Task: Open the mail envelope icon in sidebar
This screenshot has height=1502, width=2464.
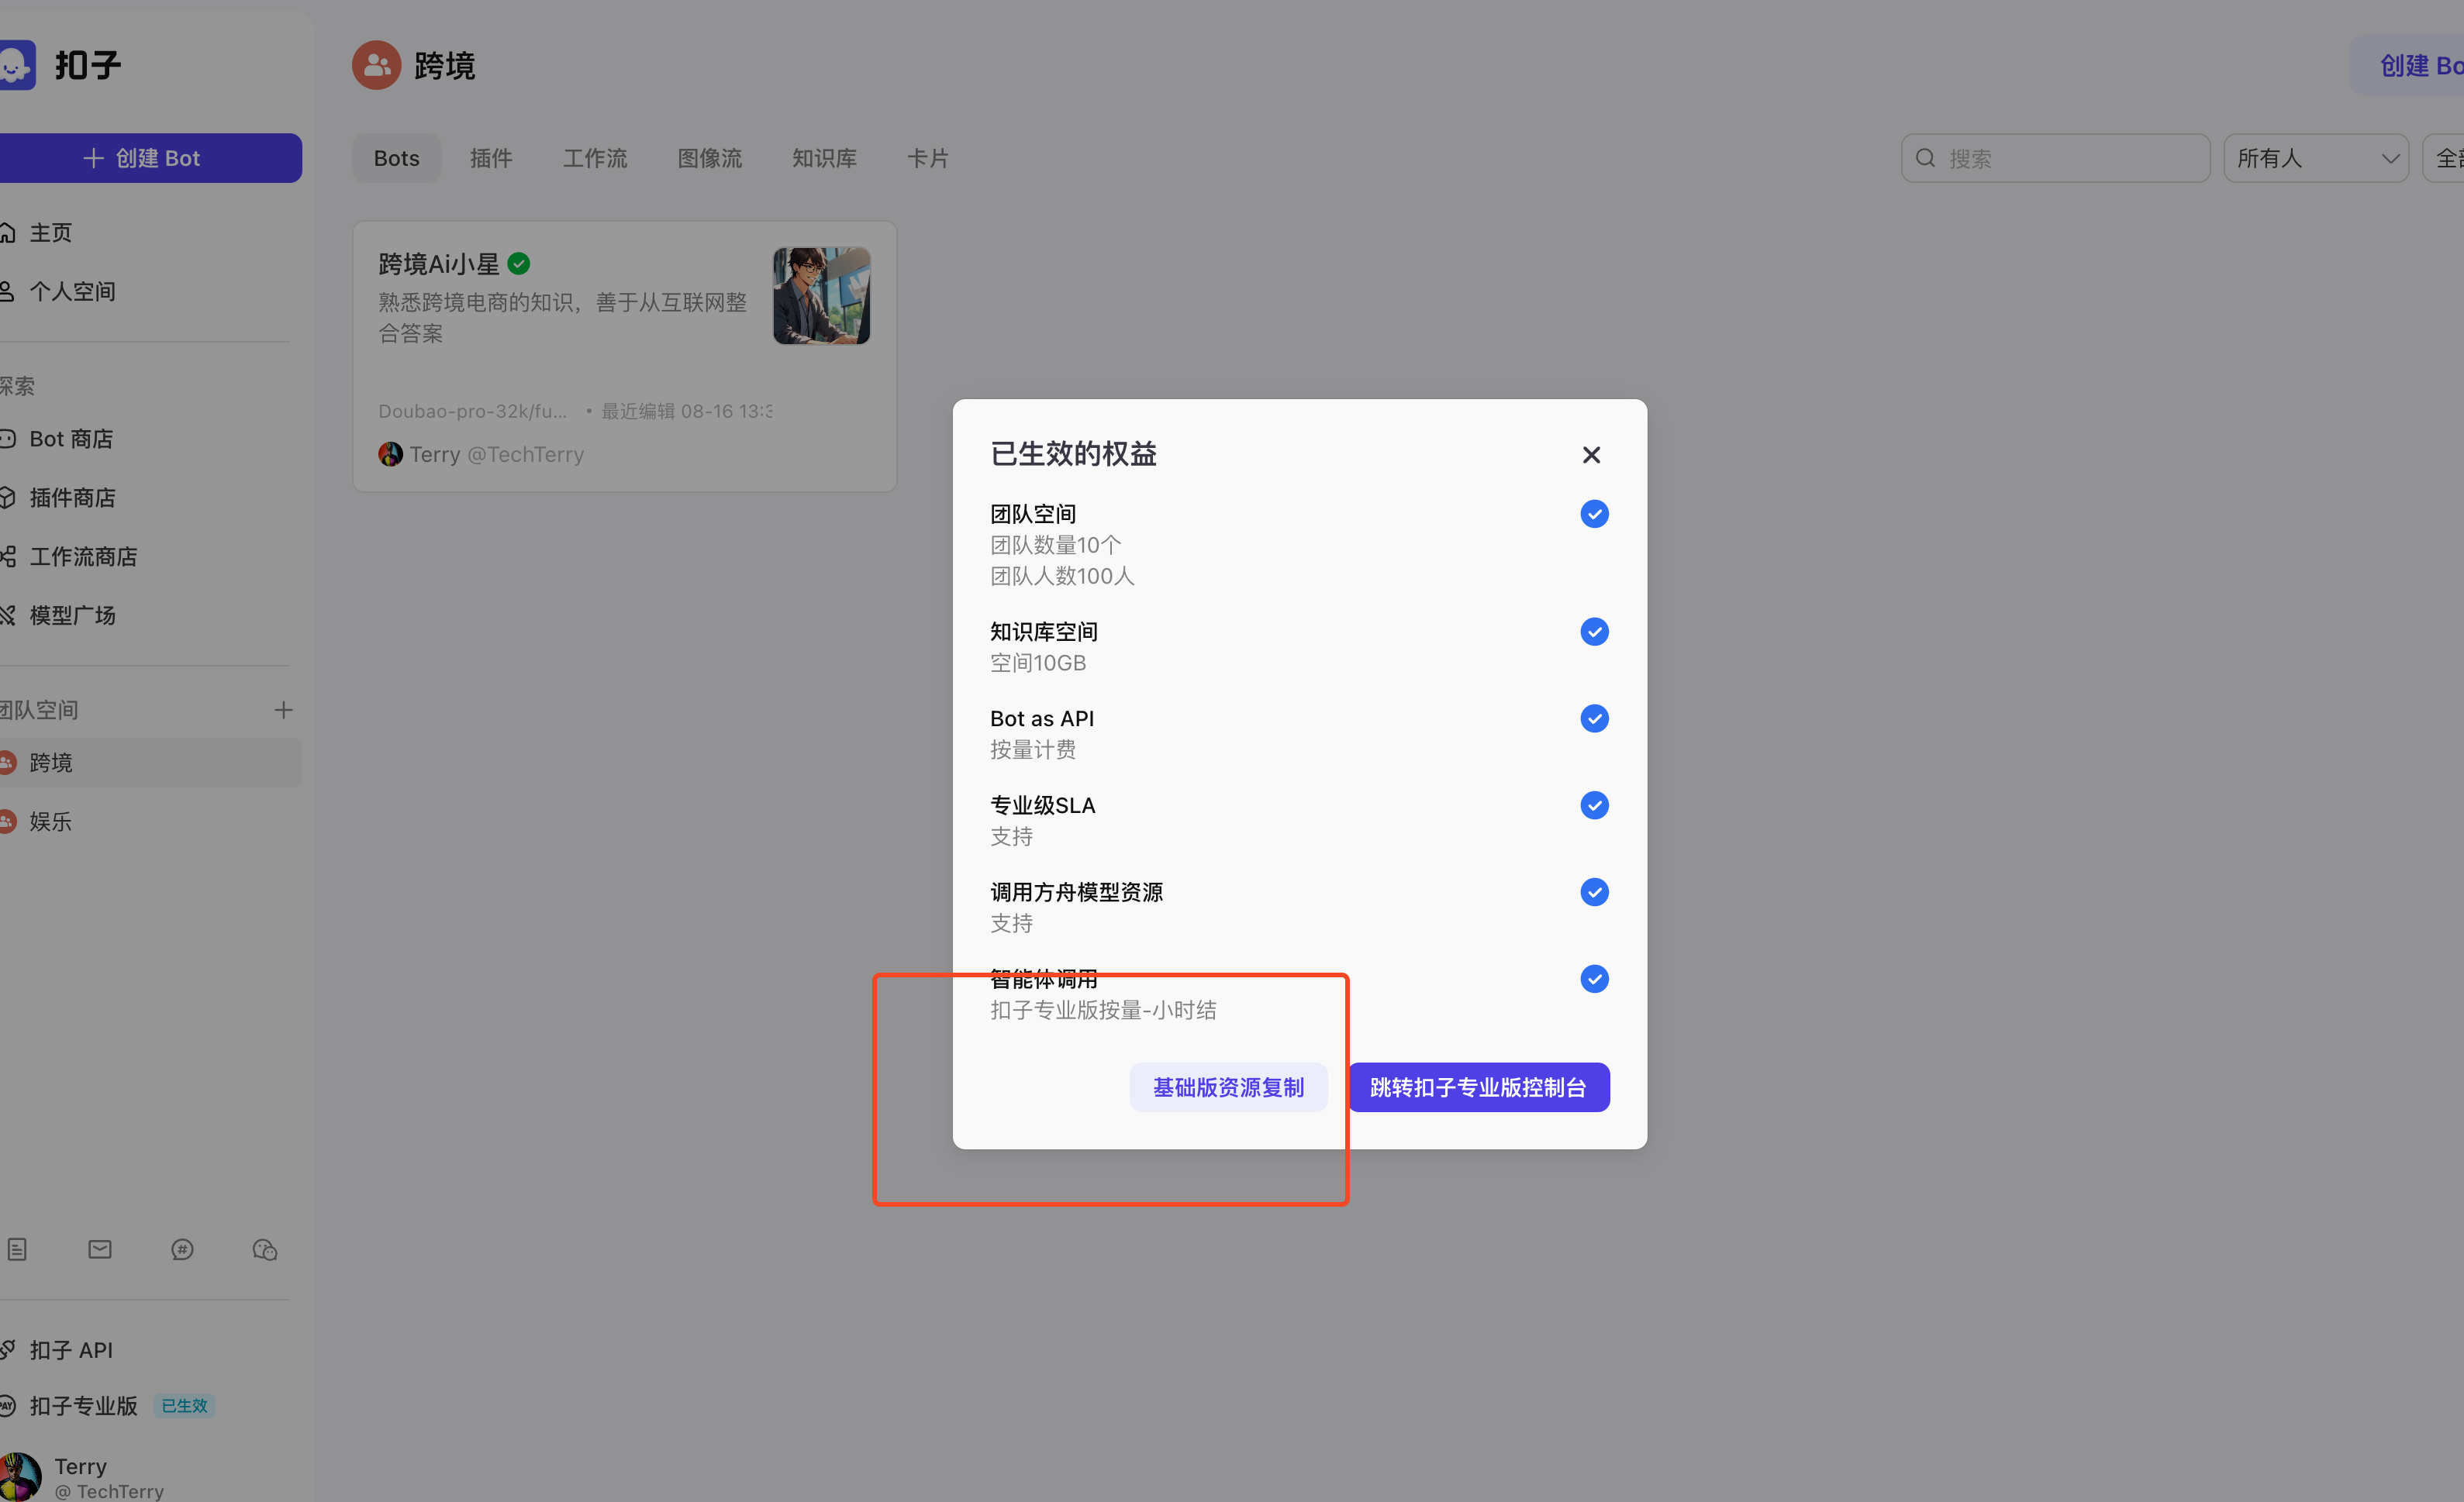Action: tap(100, 1249)
